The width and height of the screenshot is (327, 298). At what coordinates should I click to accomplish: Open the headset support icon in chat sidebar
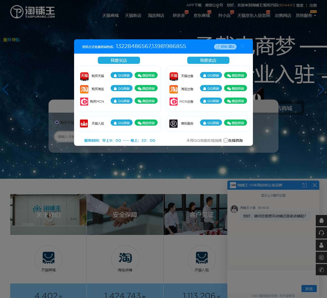tap(321, 233)
